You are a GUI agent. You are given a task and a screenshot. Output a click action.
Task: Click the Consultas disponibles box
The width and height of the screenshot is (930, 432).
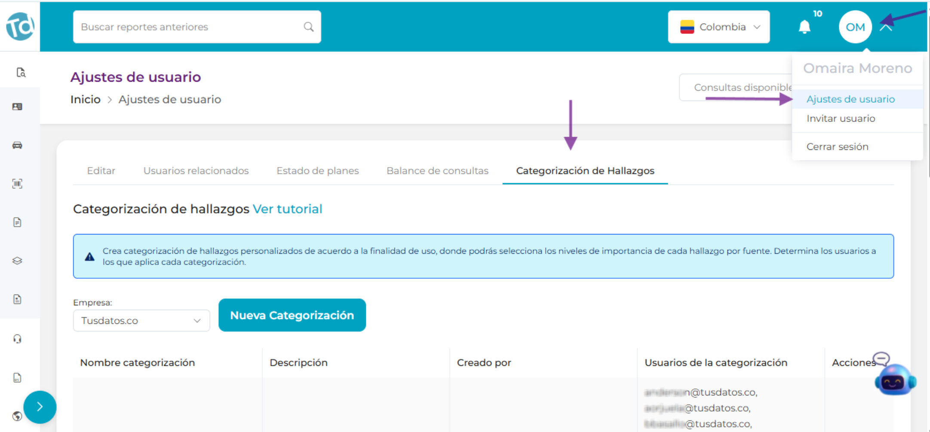tap(736, 88)
